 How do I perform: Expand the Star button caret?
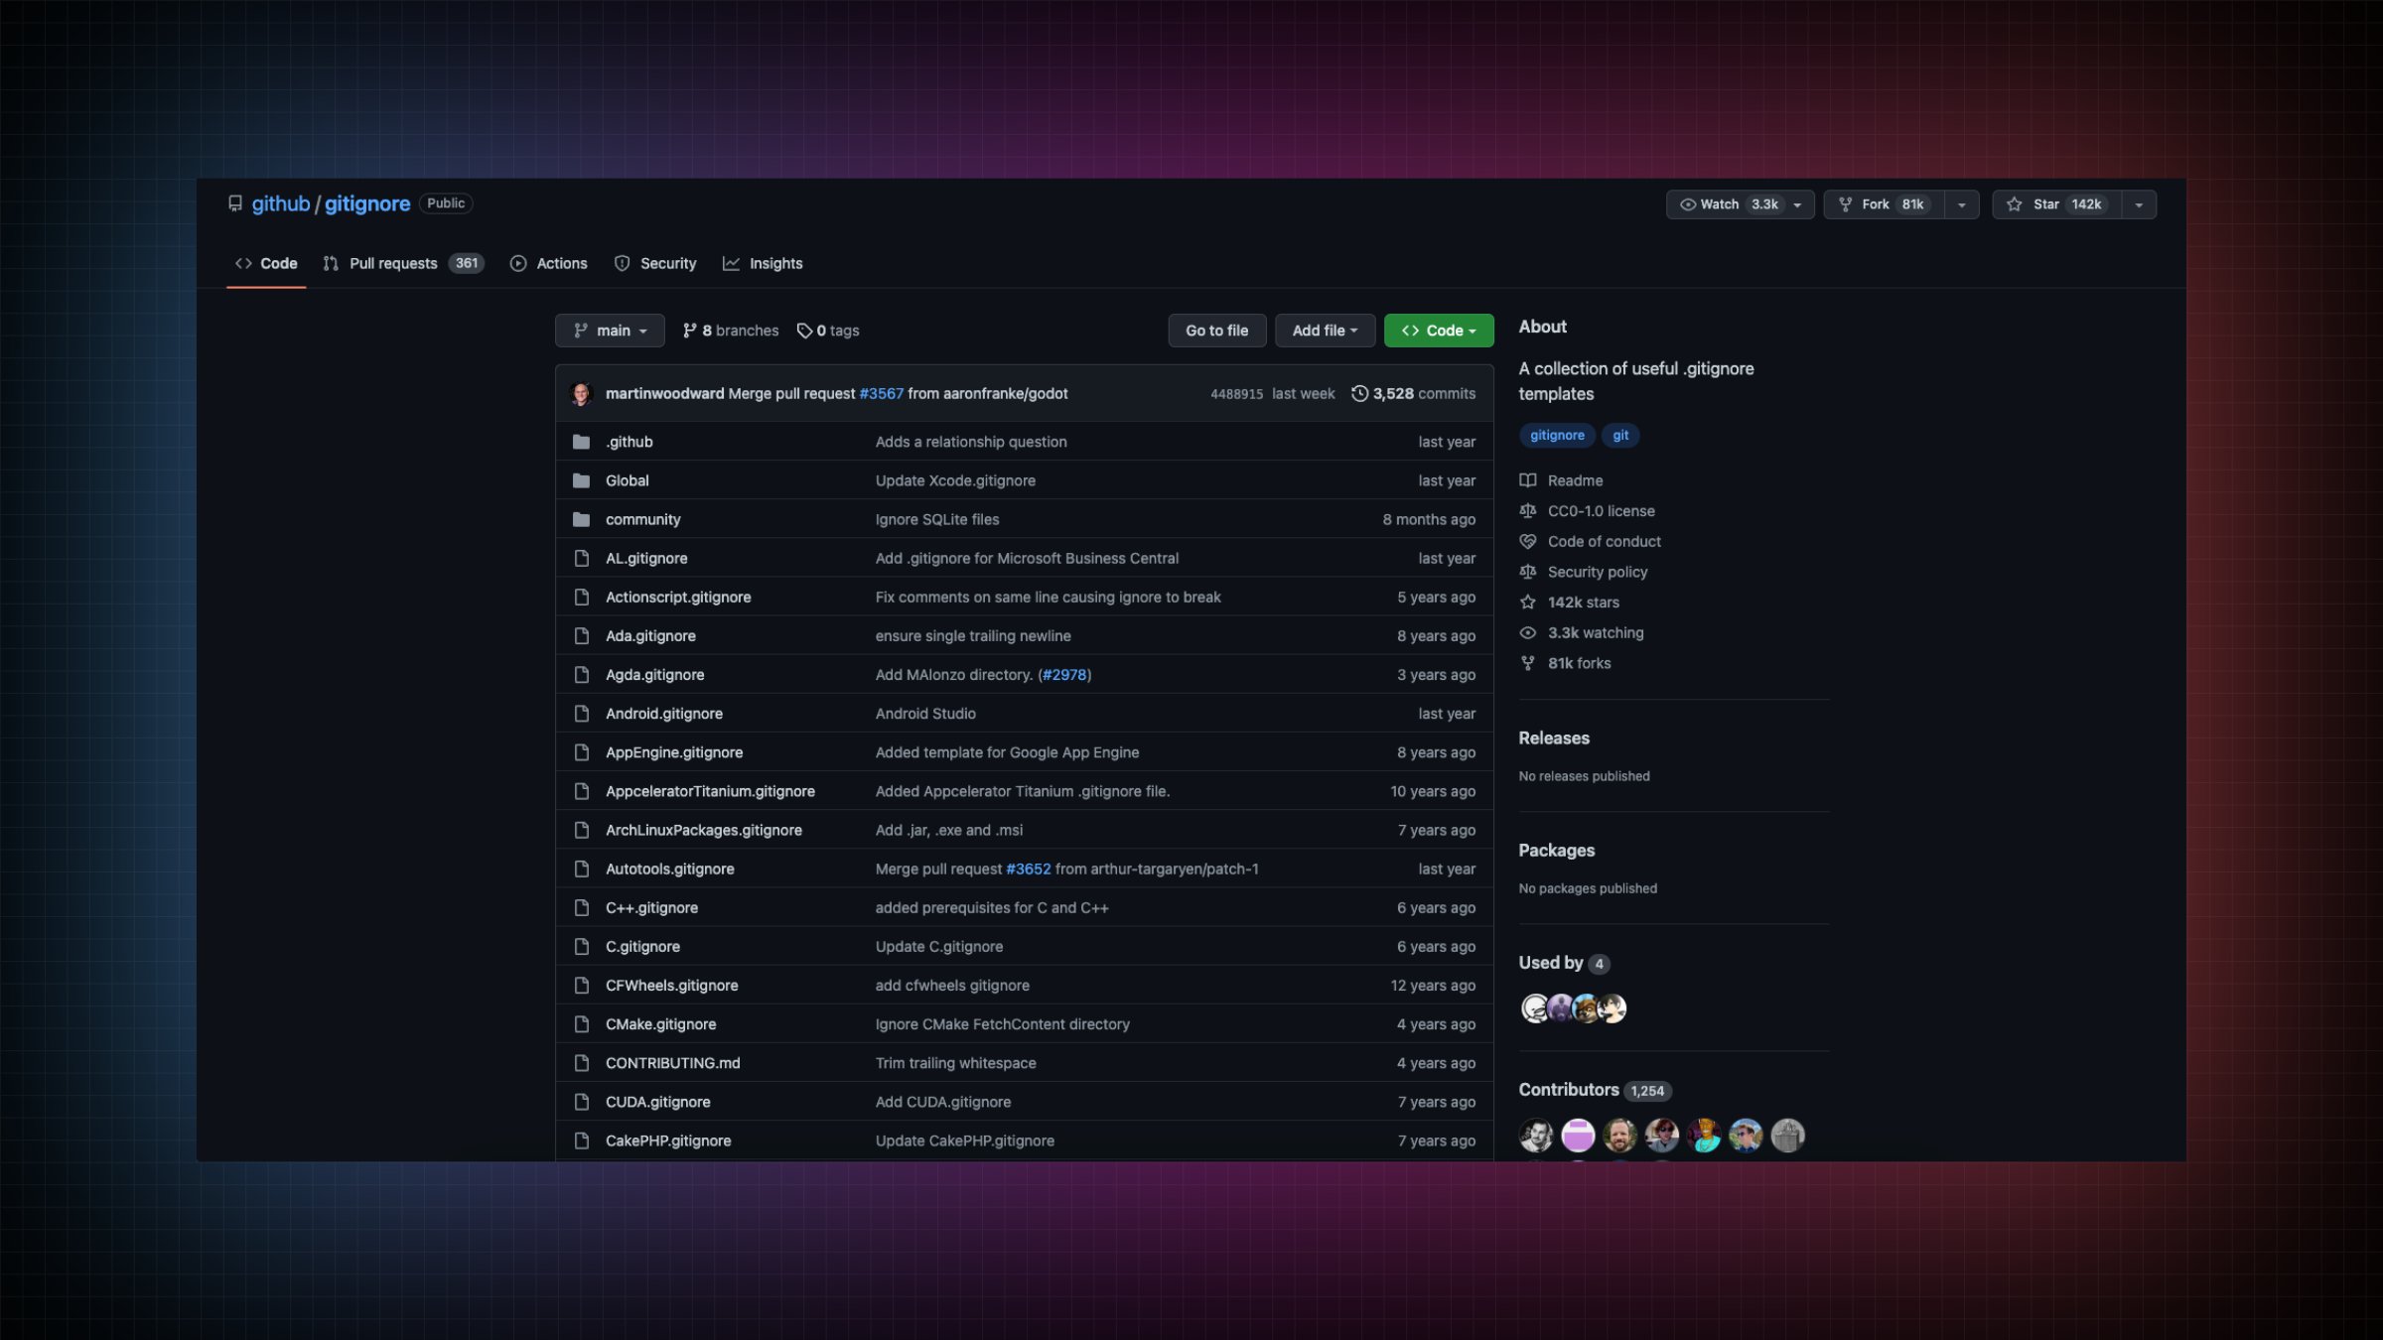[x=2139, y=203]
